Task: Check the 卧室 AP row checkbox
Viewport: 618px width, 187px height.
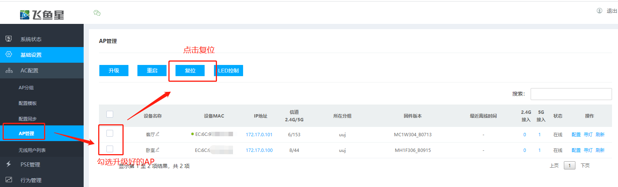Action: (110, 149)
